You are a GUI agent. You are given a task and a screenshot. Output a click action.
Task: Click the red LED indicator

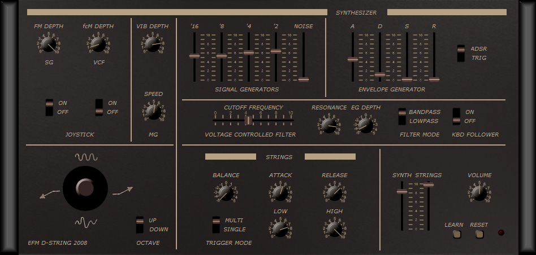[501, 233]
